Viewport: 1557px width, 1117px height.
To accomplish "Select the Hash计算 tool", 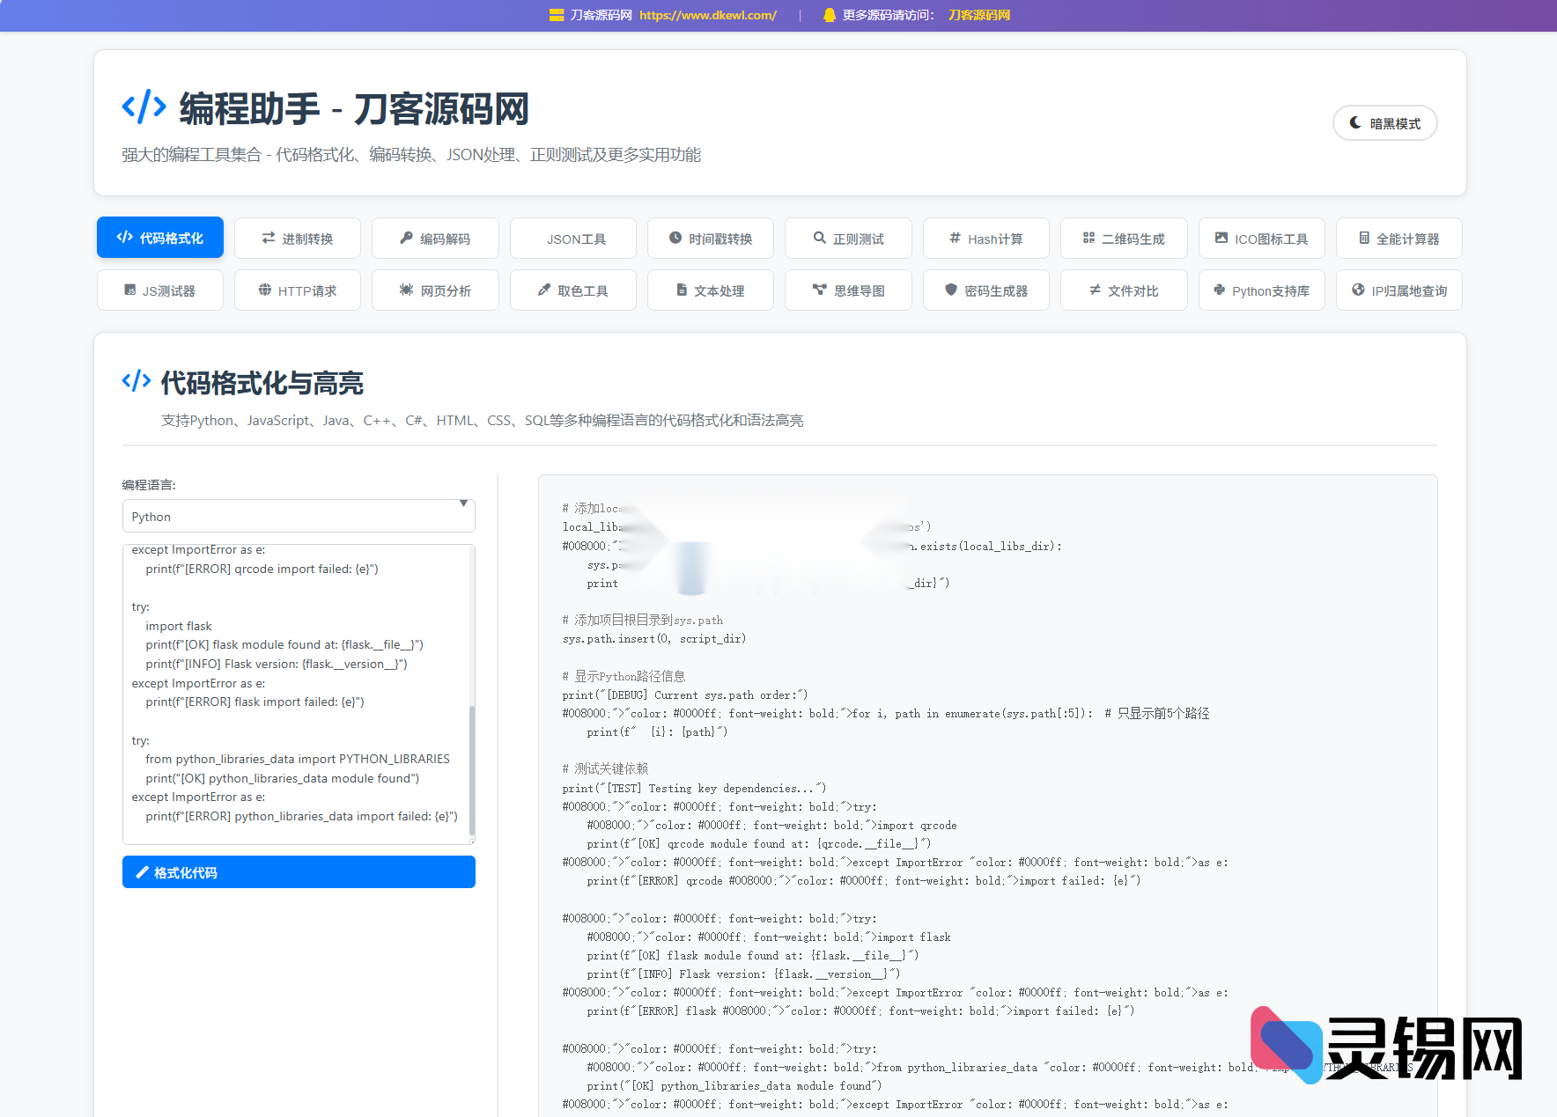I will (x=985, y=238).
